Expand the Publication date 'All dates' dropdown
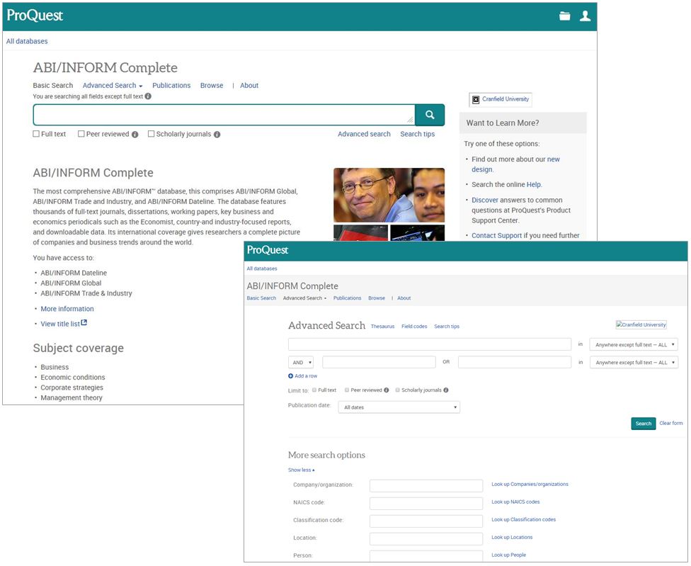Viewport: 691px width, 566px height. click(x=399, y=408)
